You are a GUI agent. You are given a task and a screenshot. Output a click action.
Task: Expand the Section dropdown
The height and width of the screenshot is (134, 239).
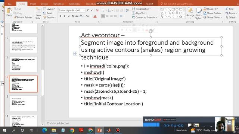(50, 17)
